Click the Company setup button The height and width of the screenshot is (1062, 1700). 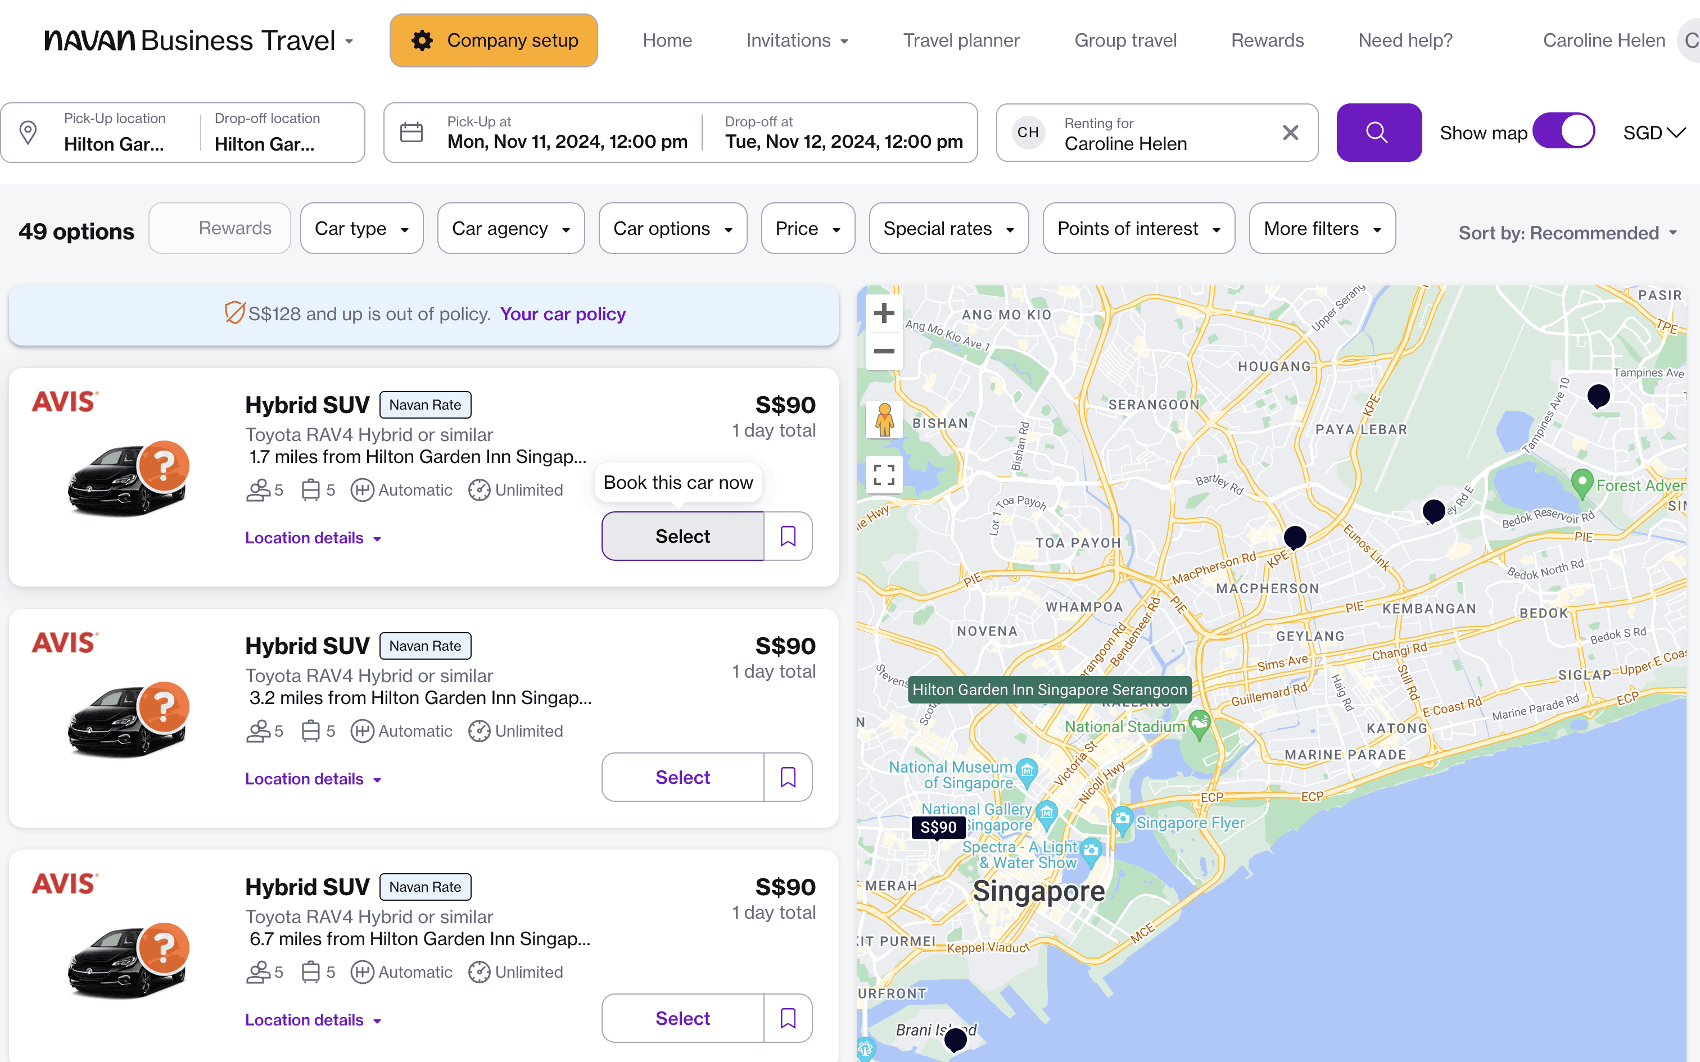coord(494,40)
